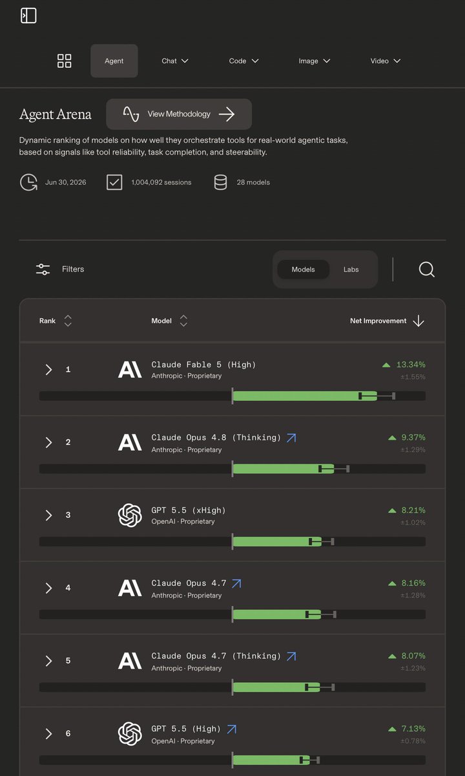The image size is (465, 776).
Task: Expand the GPT 5.5 (High) row
Action: [x=48, y=733]
